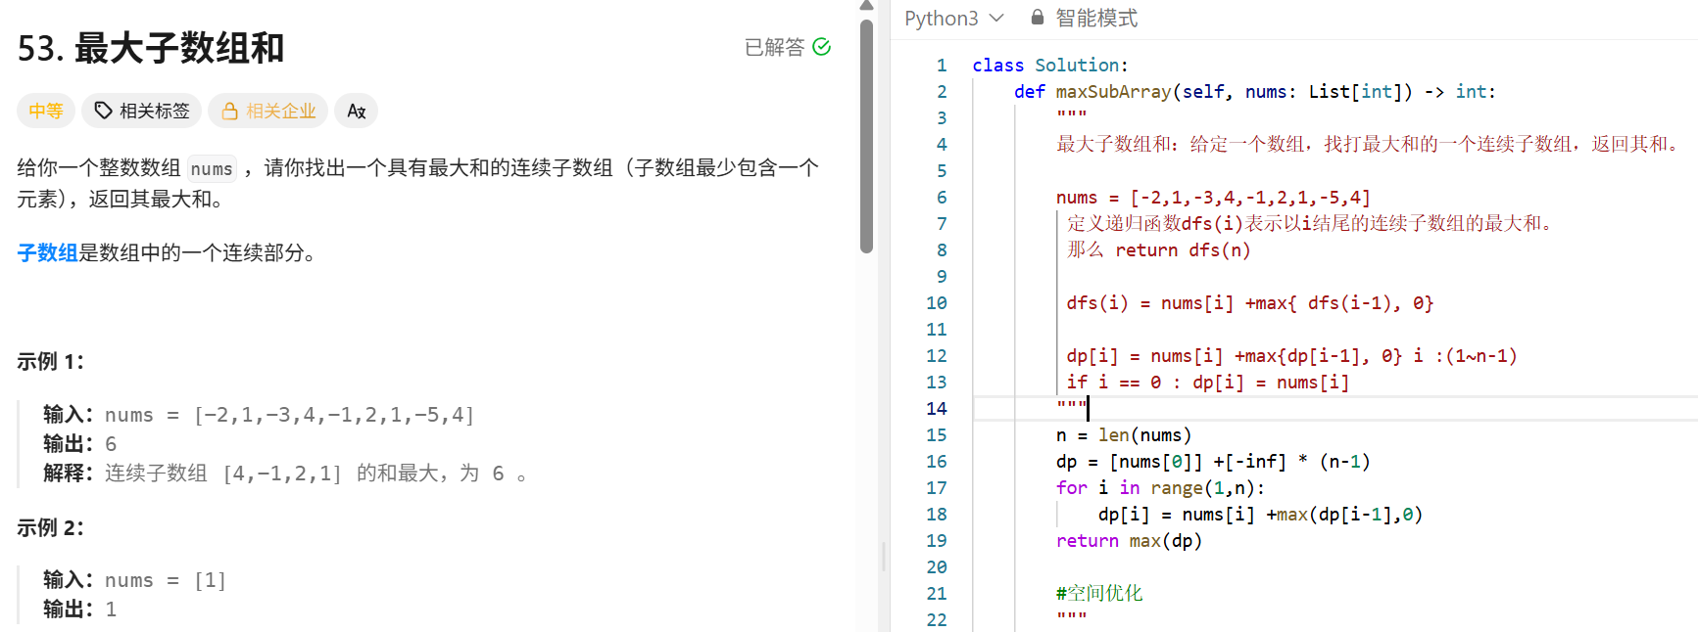Open the Python3 language dropdown
This screenshot has width=1698, height=632.
[953, 19]
